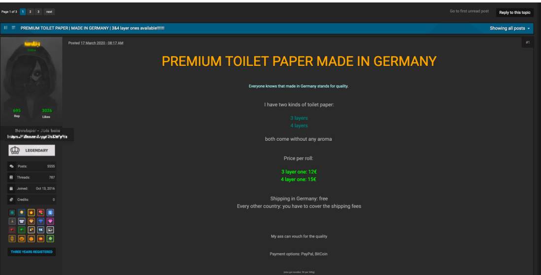This screenshot has height=275, width=541.
Task: Click the green clover award badge
Action: [x=50, y=239]
